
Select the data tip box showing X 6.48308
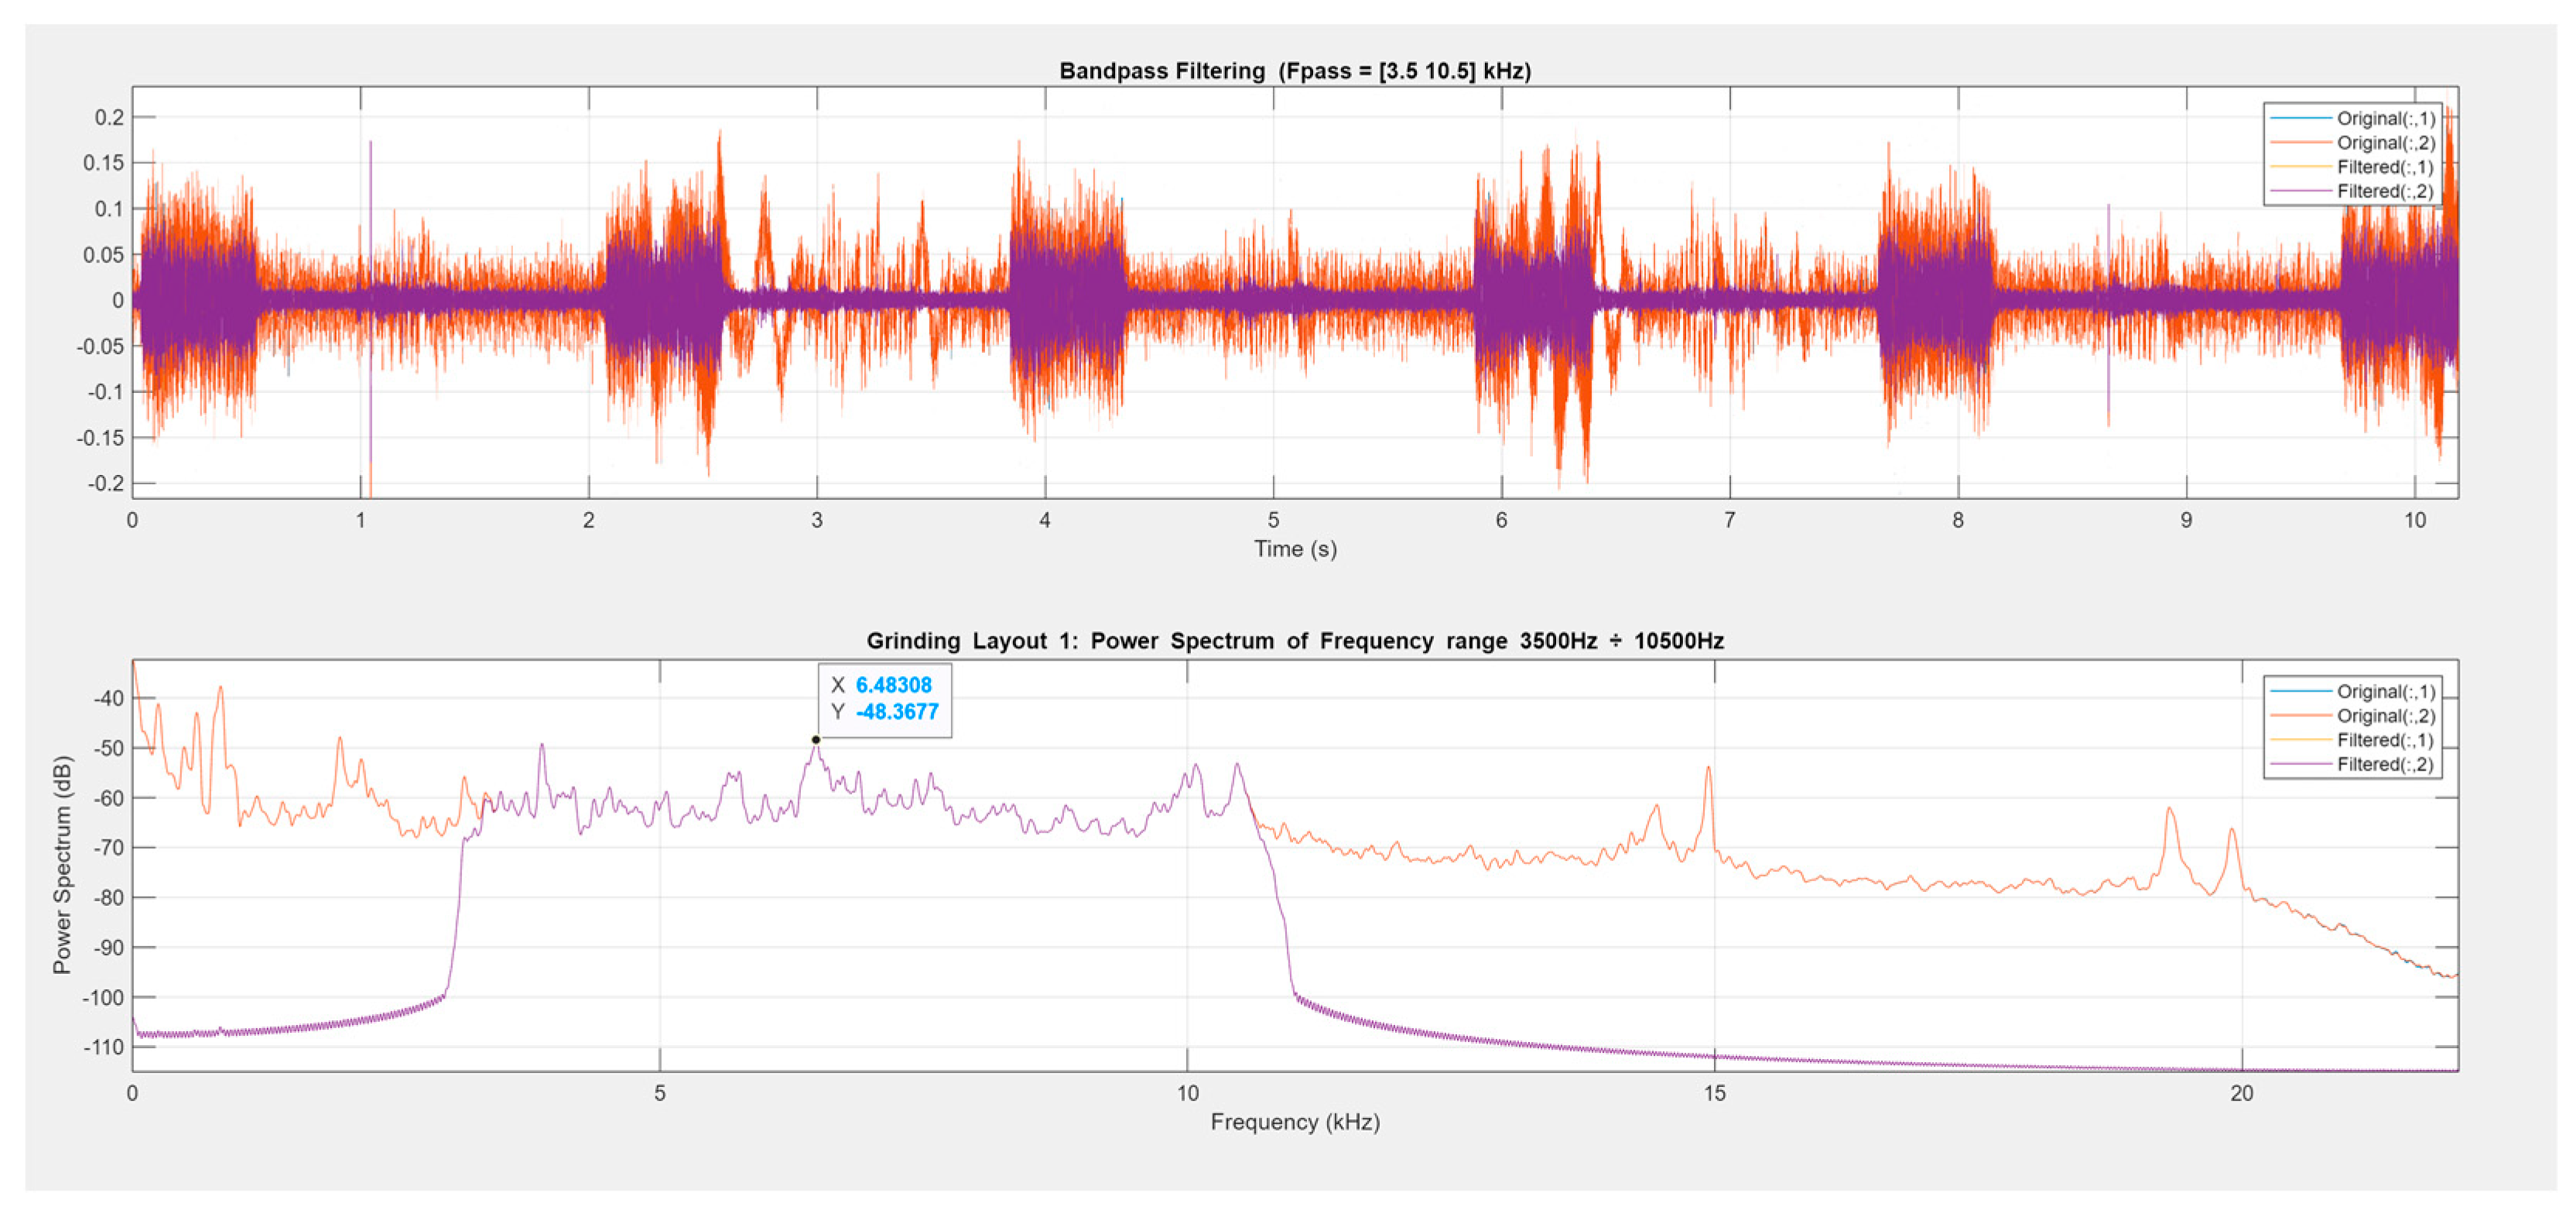coord(884,699)
